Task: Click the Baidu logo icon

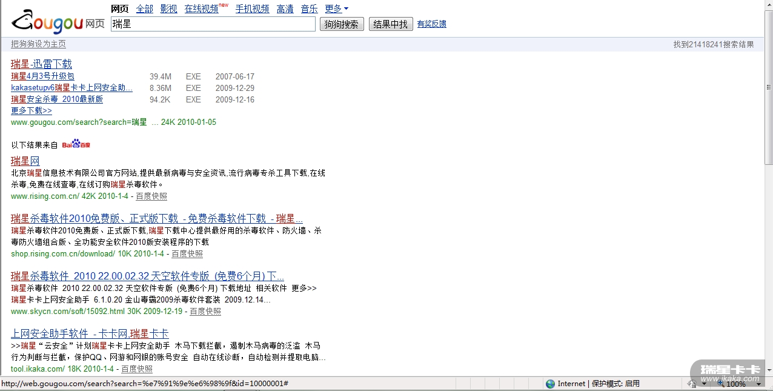Action: pos(76,144)
